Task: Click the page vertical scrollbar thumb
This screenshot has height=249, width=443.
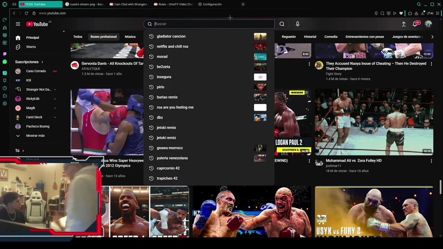Action: tap(441, 187)
